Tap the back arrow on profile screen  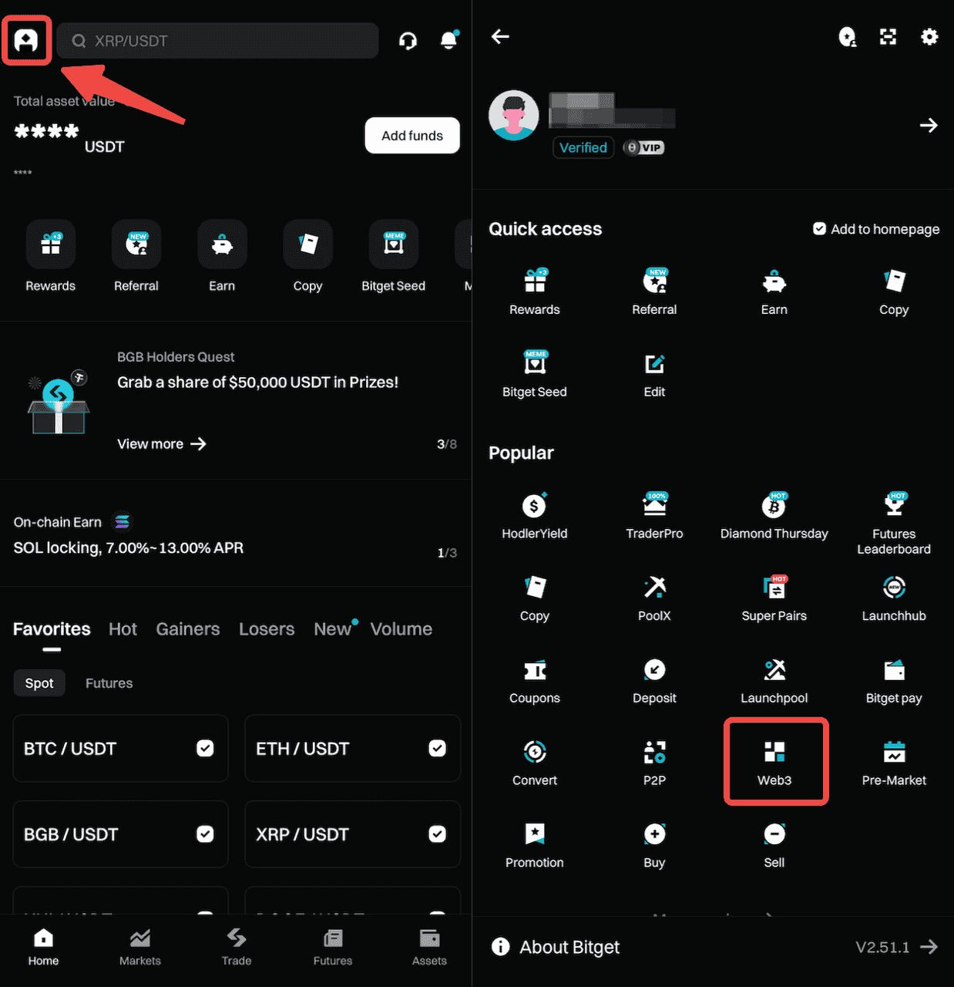[501, 36]
